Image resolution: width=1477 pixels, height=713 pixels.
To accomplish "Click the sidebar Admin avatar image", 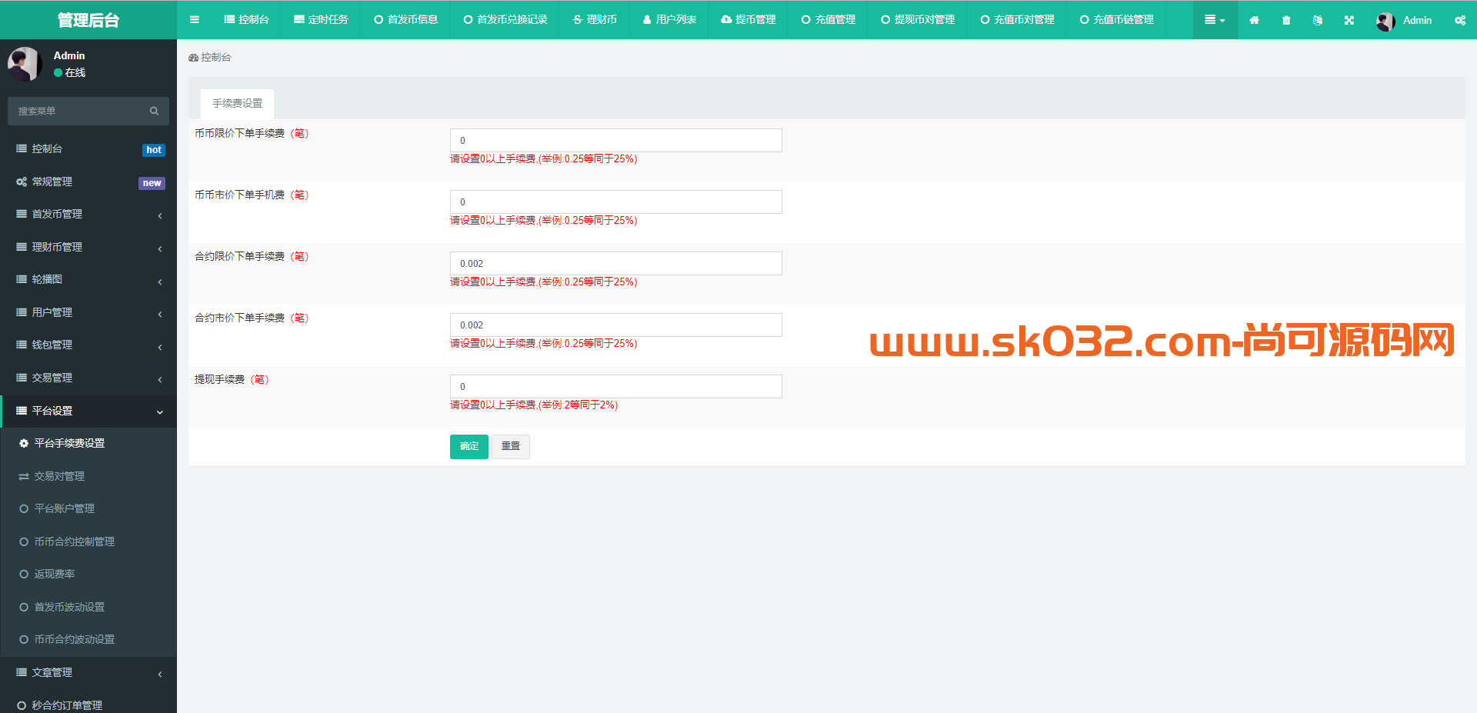I will coord(24,65).
